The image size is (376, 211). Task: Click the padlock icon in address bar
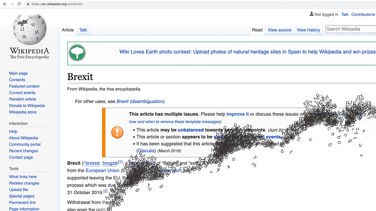pos(28,4)
